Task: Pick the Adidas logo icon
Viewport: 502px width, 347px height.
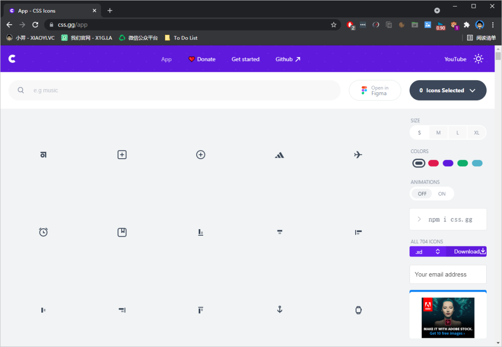Action: point(279,155)
